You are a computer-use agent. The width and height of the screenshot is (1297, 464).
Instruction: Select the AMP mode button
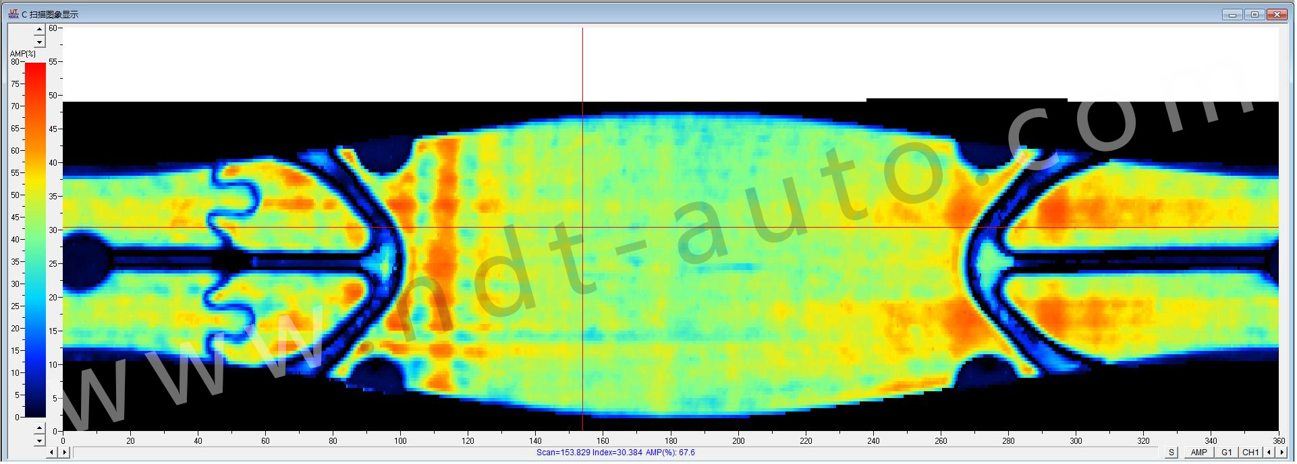(1198, 452)
